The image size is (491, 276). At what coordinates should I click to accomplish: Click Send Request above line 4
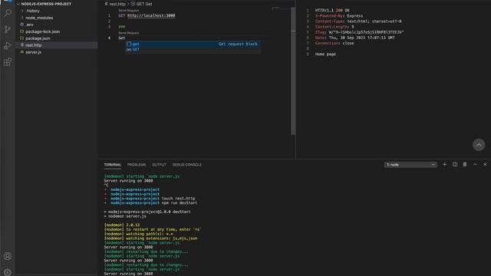click(128, 33)
